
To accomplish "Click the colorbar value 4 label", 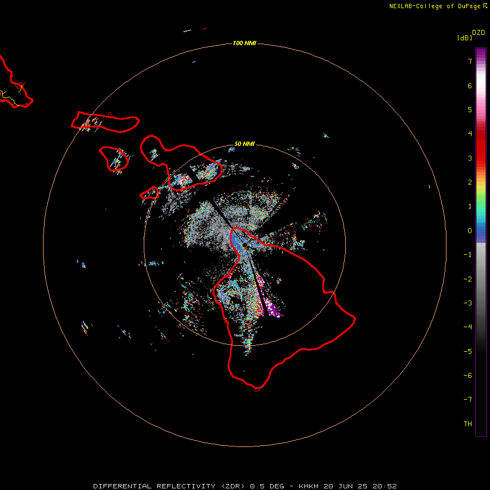I will [x=470, y=134].
